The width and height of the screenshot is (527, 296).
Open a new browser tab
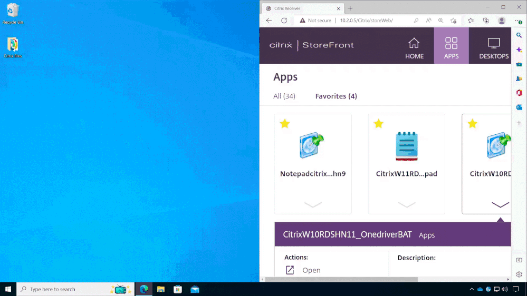tap(350, 8)
